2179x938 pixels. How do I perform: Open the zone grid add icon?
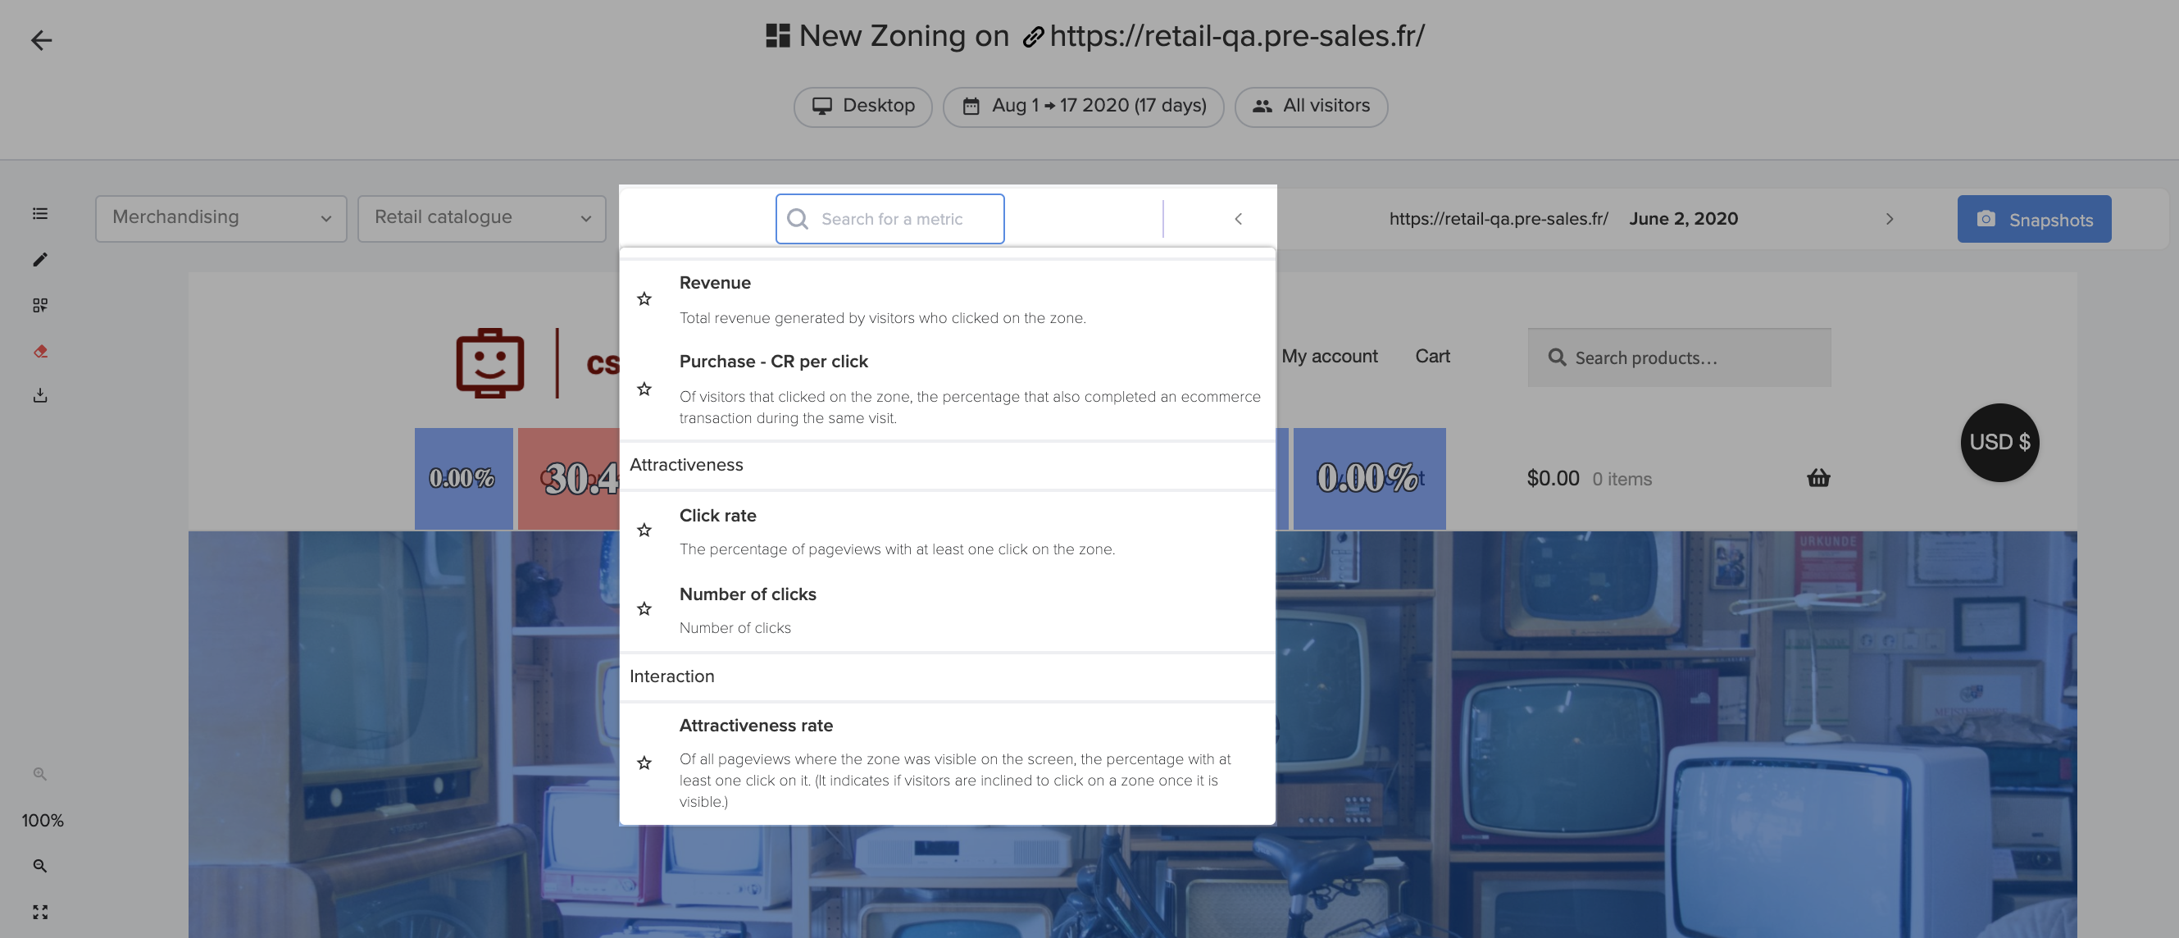[39, 304]
